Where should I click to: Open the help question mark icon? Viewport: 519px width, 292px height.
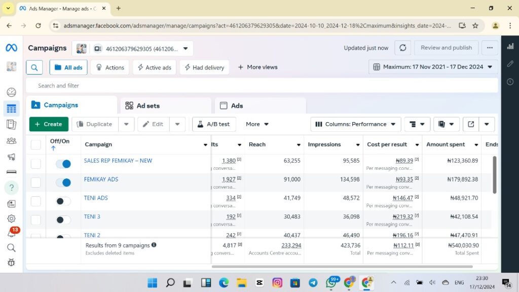tap(11, 188)
